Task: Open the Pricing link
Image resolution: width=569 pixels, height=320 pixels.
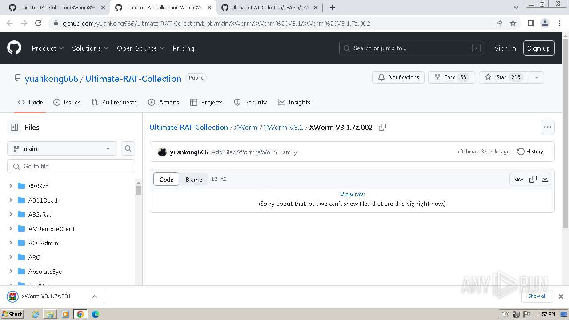Action: coord(183,48)
